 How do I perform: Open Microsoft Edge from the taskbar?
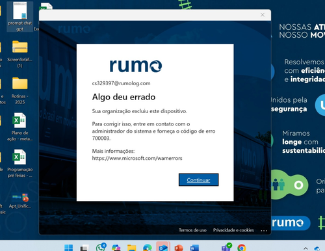[x=148, y=248]
